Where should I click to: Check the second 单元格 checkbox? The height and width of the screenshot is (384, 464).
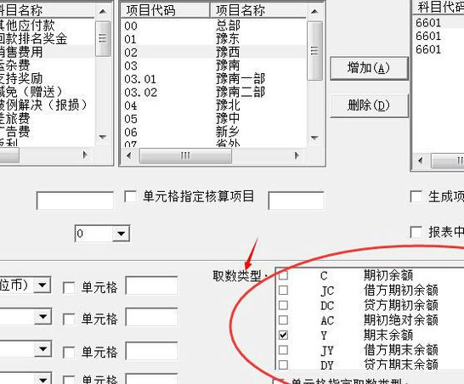pyautogui.click(x=69, y=319)
